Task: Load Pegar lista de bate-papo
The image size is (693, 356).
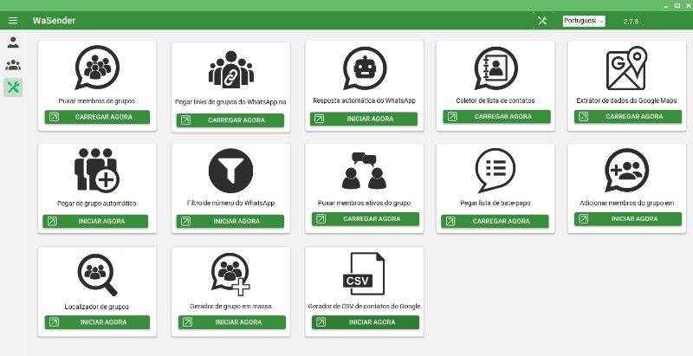Action: click(495, 221)
